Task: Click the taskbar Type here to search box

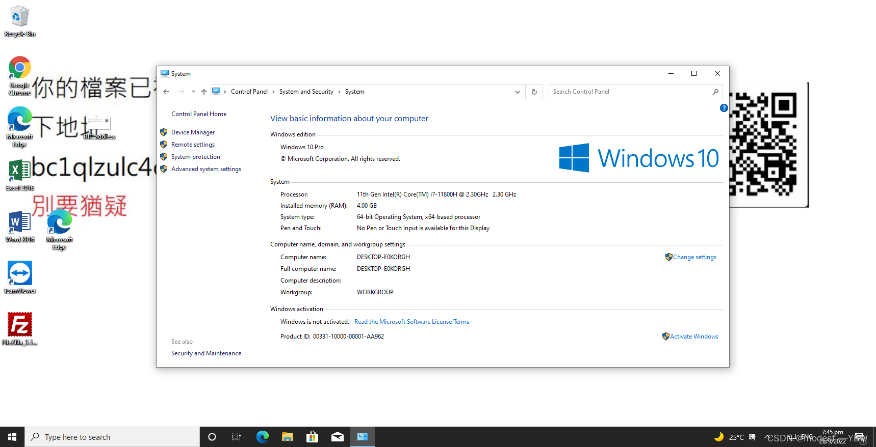Action: click(x=112, y=437)
